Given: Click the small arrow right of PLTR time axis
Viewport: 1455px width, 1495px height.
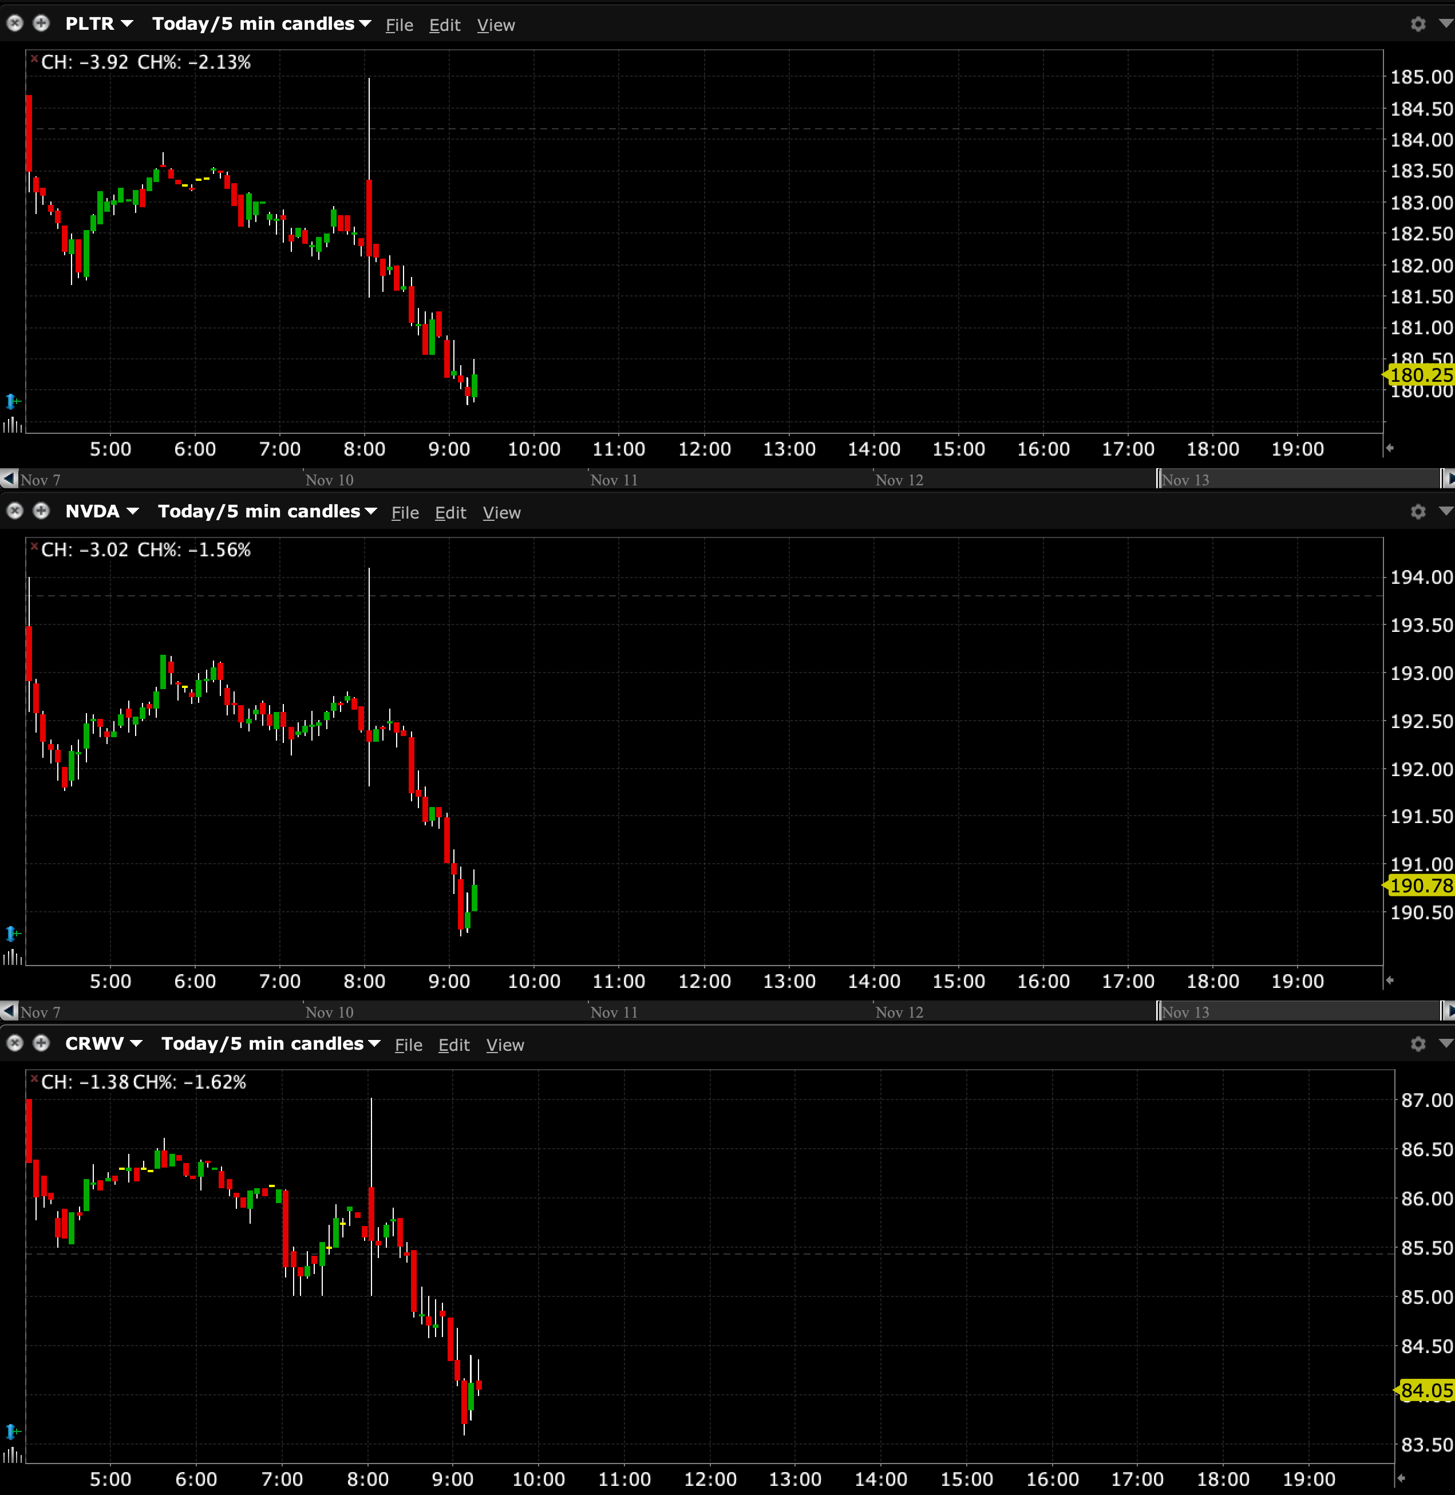Looking at the screenshot, I should 1390,449.
